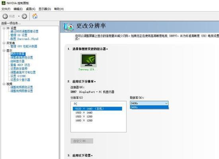Open the 文件(F) menu
The height and width of the screenshot is (159, 219).
click(6, 9)
